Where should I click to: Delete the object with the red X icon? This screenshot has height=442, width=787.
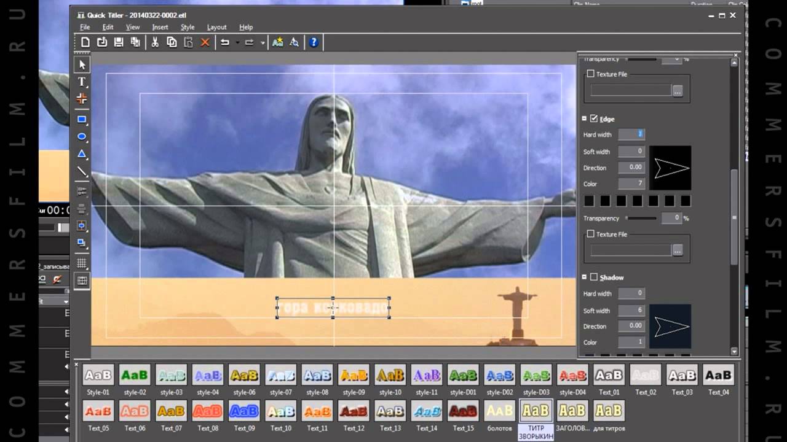click(205, 42)
